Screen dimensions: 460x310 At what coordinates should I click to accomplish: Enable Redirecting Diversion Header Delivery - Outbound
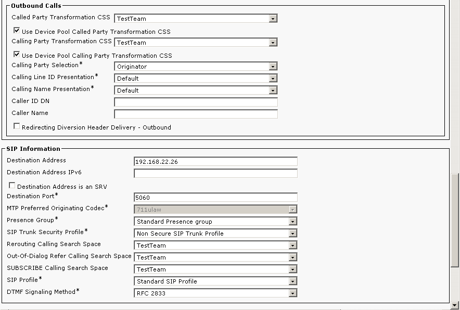coord(17,126)
